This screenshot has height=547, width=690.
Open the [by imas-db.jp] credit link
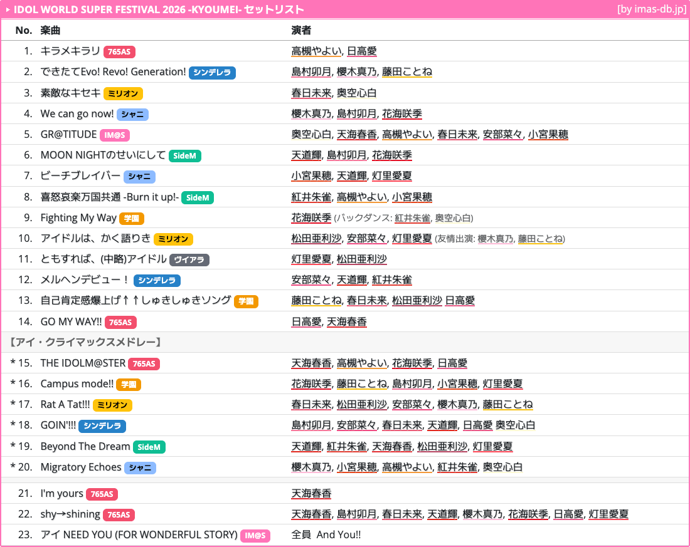pyautogui.click(x=651, y=9)
